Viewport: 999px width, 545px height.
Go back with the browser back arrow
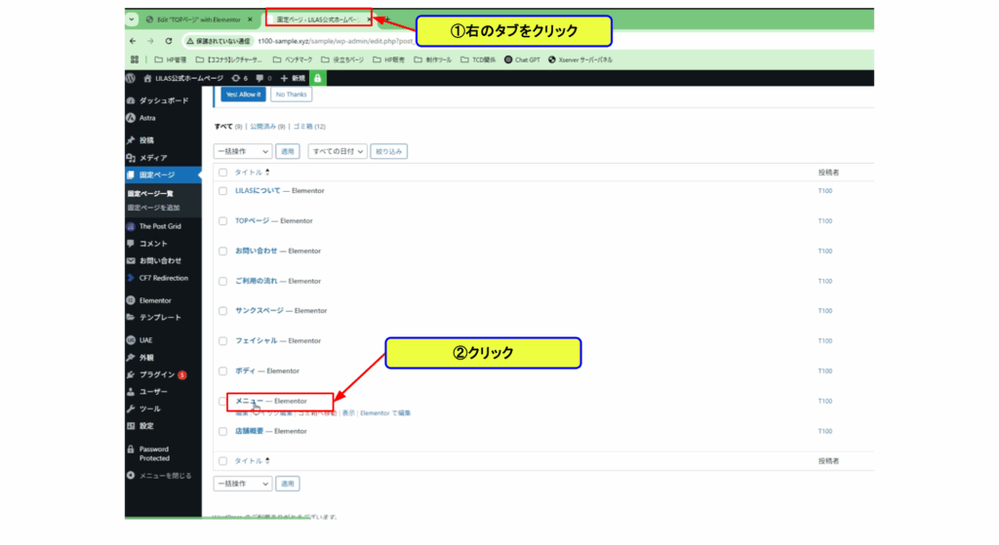coord(133,41)
